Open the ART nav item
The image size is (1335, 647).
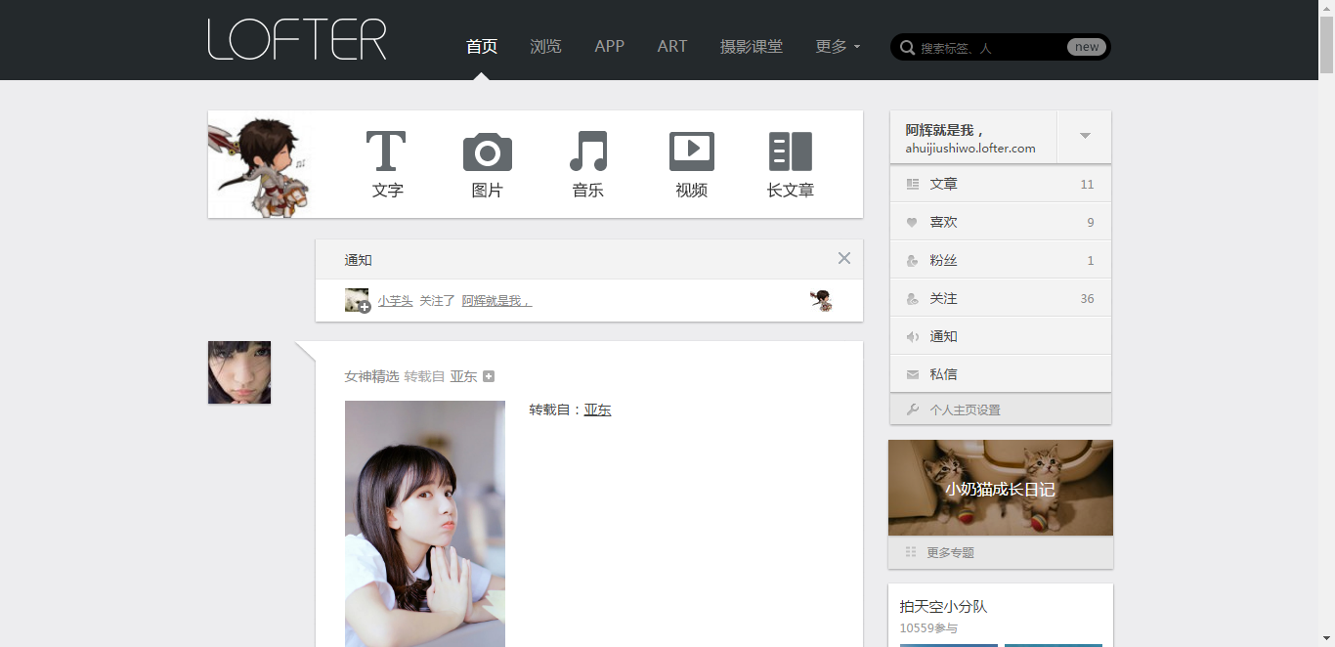tap(672, 46)
